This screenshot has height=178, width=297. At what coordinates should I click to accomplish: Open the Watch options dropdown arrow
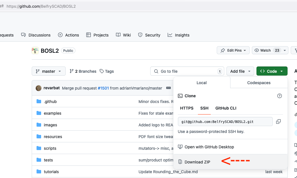(x=285, y=50)
